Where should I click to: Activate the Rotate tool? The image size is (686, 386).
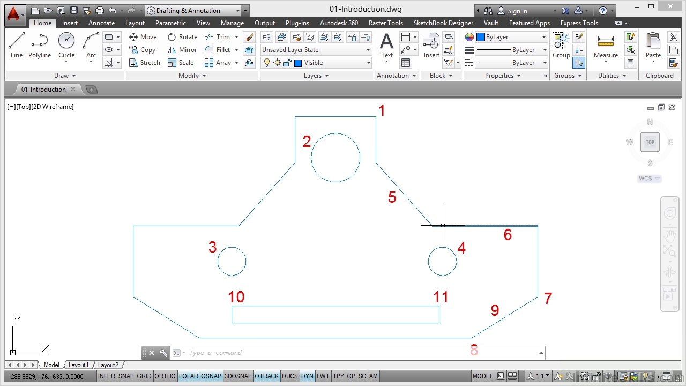tap(182, 37)
